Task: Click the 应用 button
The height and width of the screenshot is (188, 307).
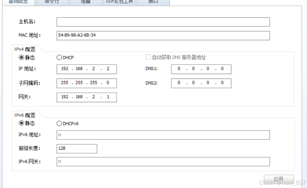Action: (x=279, y=179)
